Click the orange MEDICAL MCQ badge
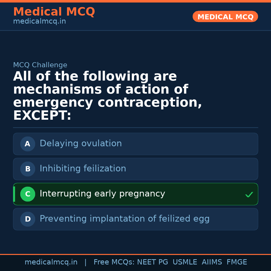 [225, 17]
